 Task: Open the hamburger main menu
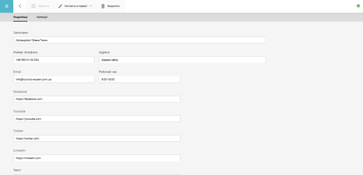(x=7, y=6)
